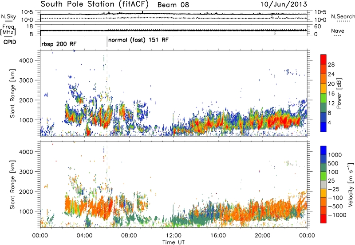Click the 'South Pole Station (fitACF)' title

click(x=95, y=4)
